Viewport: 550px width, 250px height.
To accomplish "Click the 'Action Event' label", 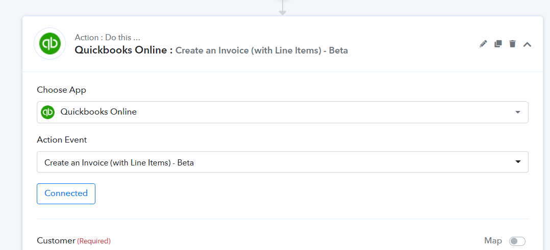I will (62, 140).
